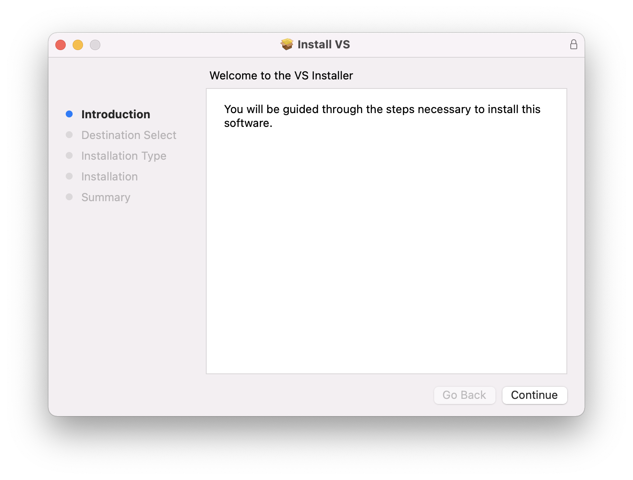Jump to the Summary step label
This screenshot has width=633, height=480.
pyautogui.click(x=106, y=197)
